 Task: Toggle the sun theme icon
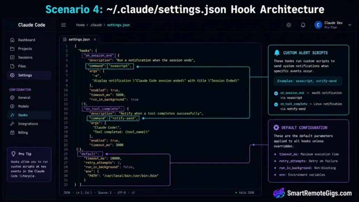click(289, 25)
